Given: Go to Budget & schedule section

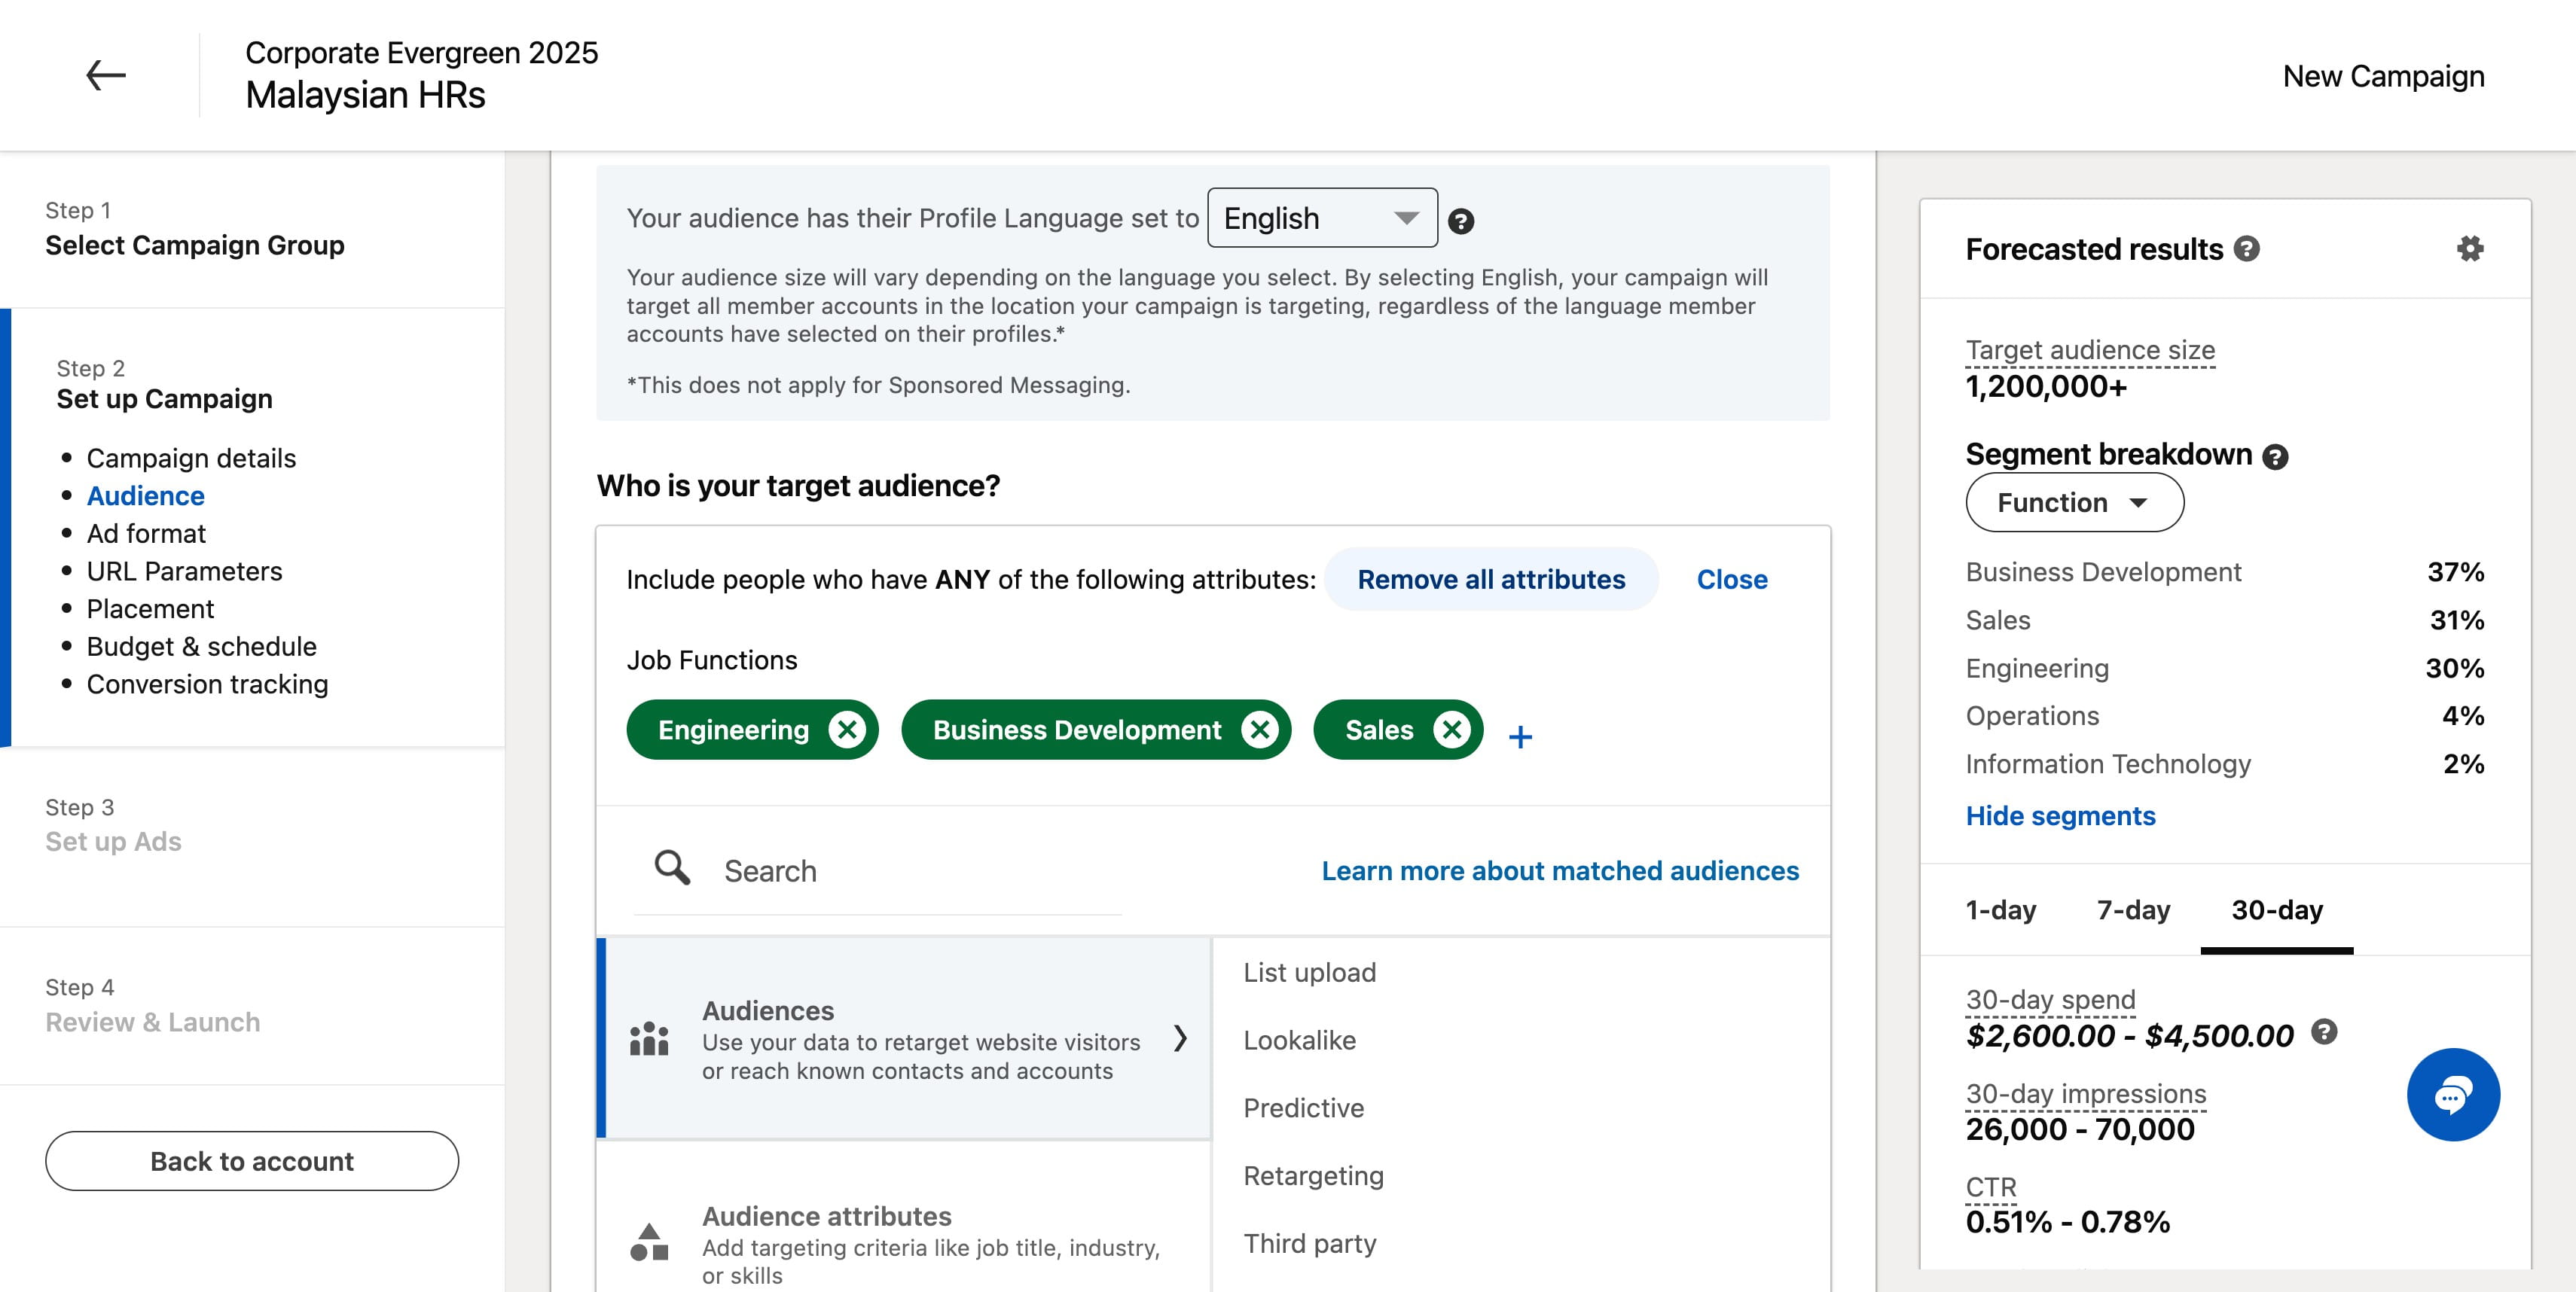Looking at the screenshot, I should (201, 648).
